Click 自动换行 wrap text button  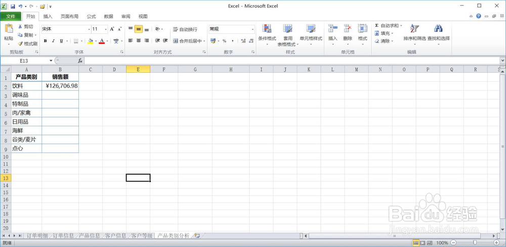pos(185,29)
